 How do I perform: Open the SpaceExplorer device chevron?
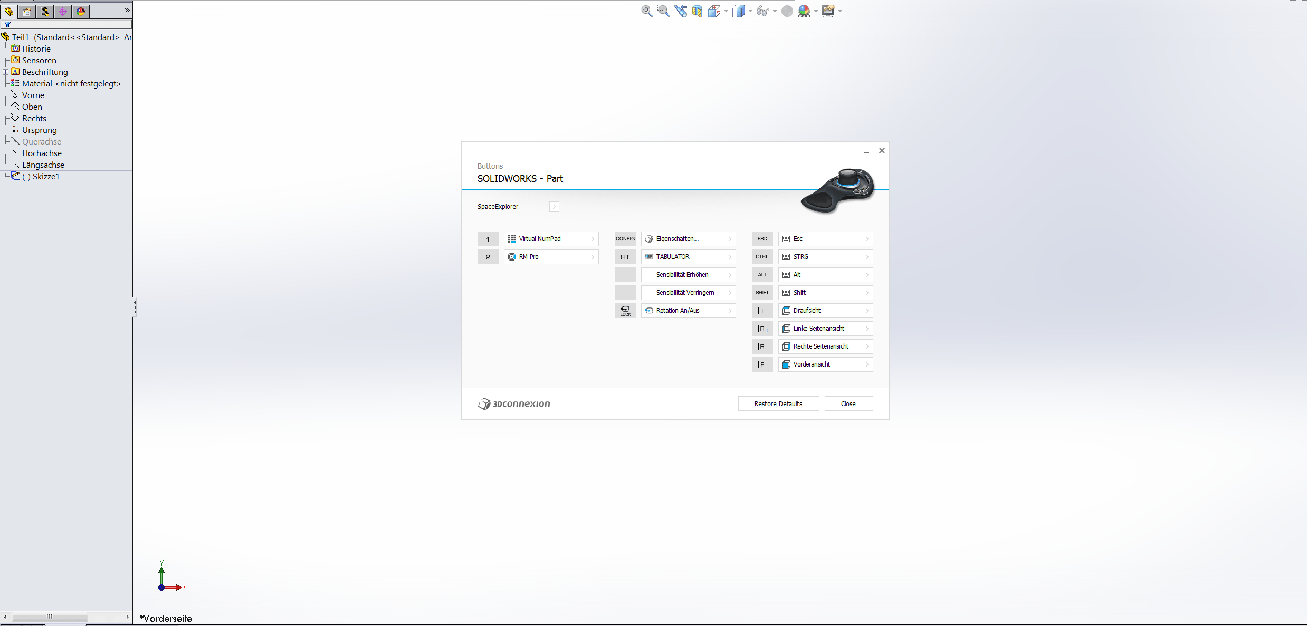[x=554, y=207]
